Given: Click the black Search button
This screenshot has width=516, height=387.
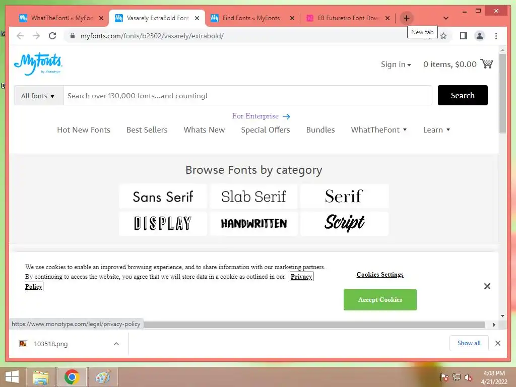Looking at the screenshot, I should click(x=463, y=95).
